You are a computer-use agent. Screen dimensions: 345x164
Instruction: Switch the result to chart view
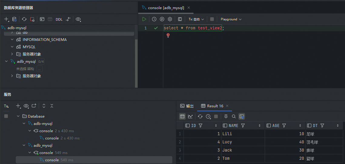click(x=190, y=116)
